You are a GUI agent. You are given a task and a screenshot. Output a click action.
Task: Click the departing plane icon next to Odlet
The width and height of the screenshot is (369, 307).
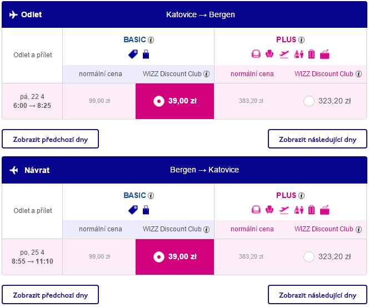13,14
